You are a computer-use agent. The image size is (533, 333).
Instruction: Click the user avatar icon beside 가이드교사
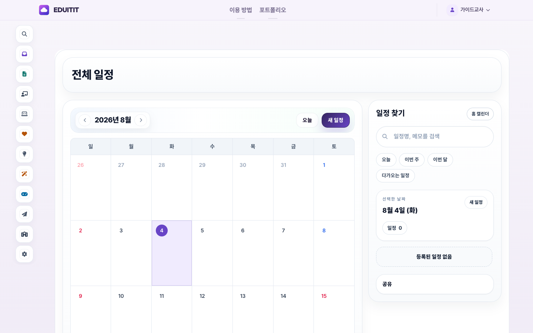pyautogui.click(x=452, y=10)
